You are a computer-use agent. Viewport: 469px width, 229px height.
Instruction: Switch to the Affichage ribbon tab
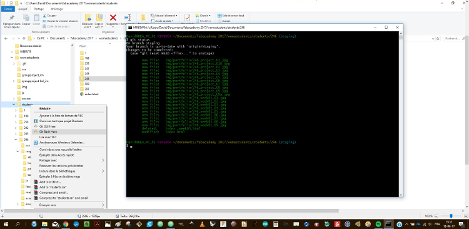(x=56, y=9)
